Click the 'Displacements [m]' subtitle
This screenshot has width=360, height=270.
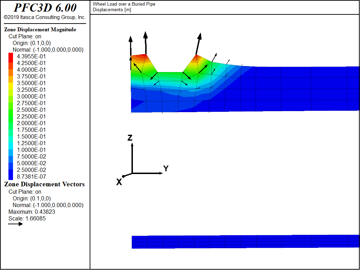112,10
